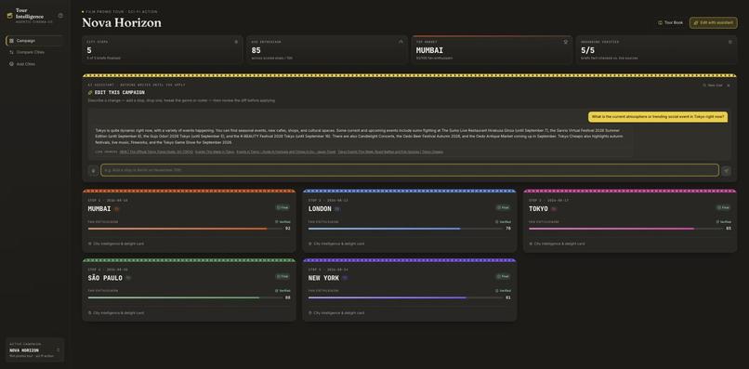Click the badge next to New York
Screen dimensions: 749x369
coord(345,278)
